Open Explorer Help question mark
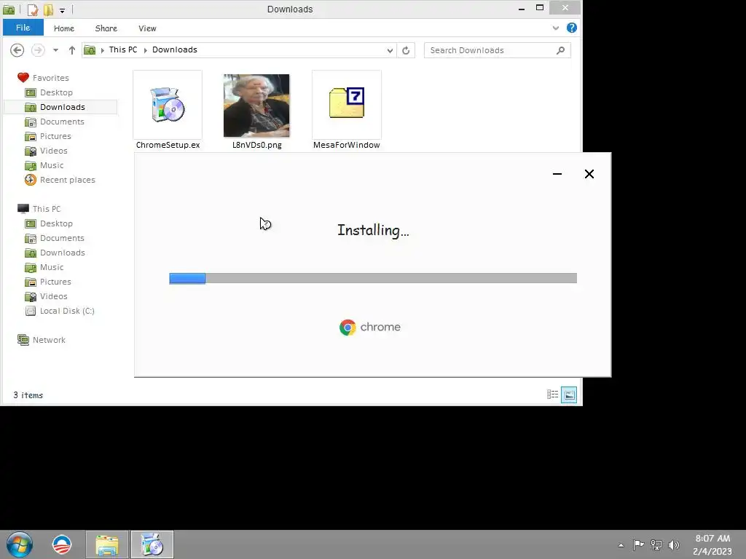This screenshot has height=559, width=746. pyautogui.click(x=571, y=28)
